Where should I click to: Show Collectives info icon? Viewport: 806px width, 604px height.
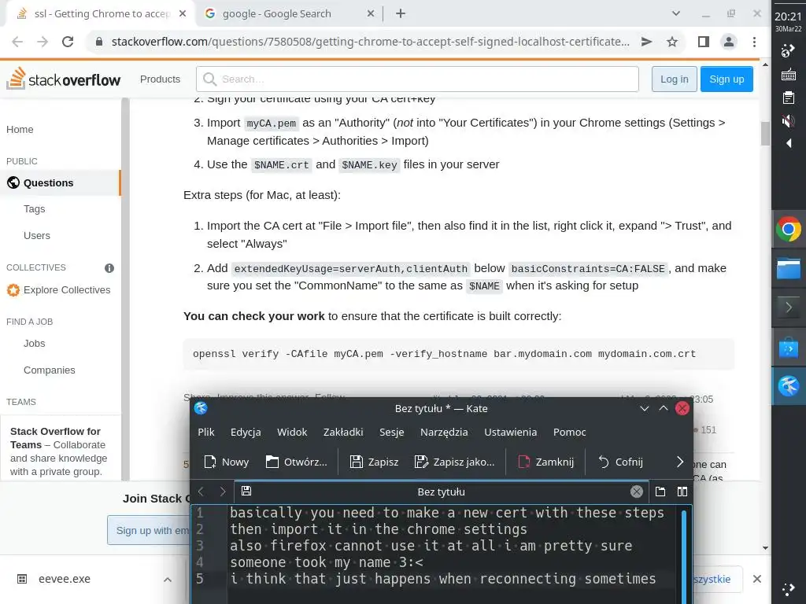tap(109, 267)
